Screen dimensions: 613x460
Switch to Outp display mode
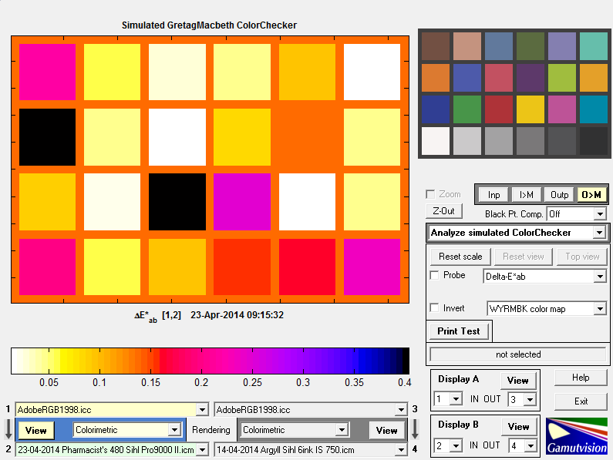pyautogui.click(x=559, y=195)
